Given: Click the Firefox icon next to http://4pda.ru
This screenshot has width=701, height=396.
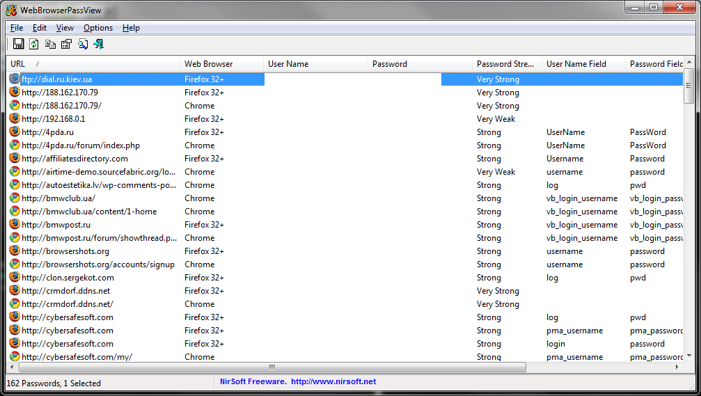Looking at the screenshot, I should click(x=15, y=132).
